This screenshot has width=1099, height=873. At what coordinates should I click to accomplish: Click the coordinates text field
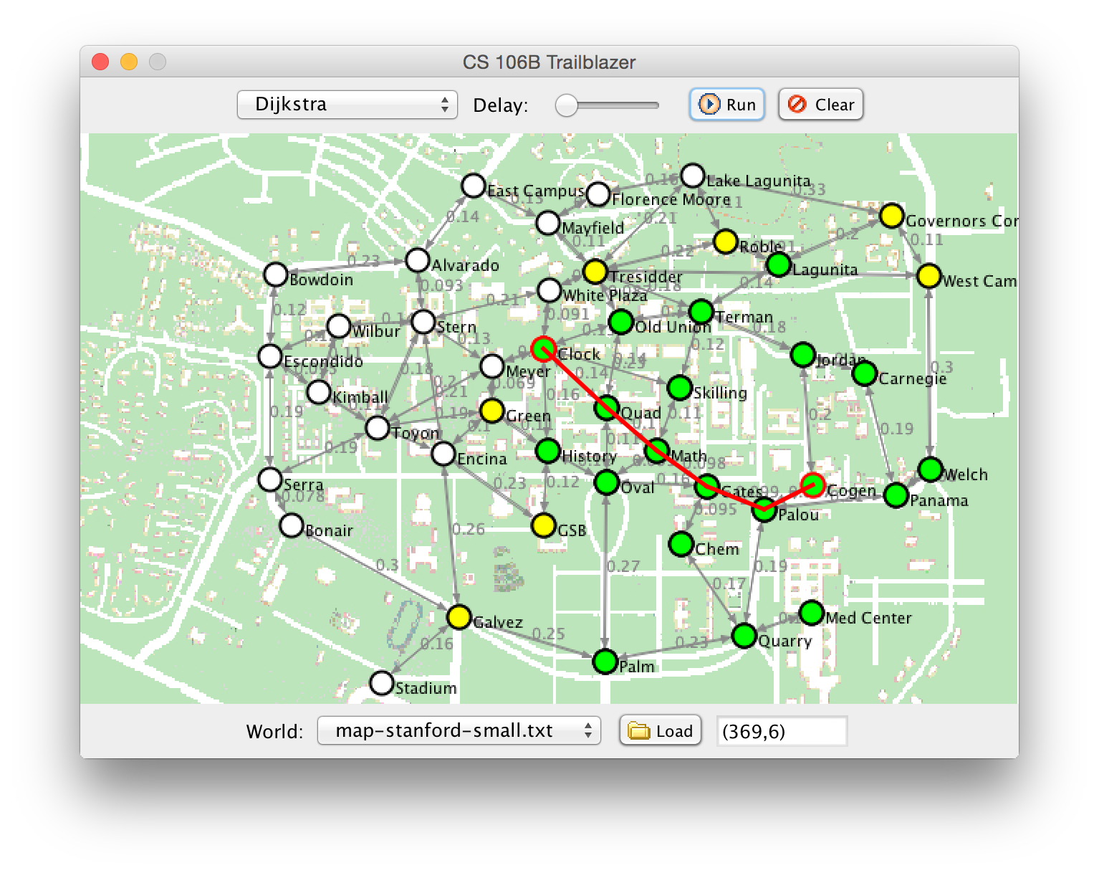[x=782, y=731]
